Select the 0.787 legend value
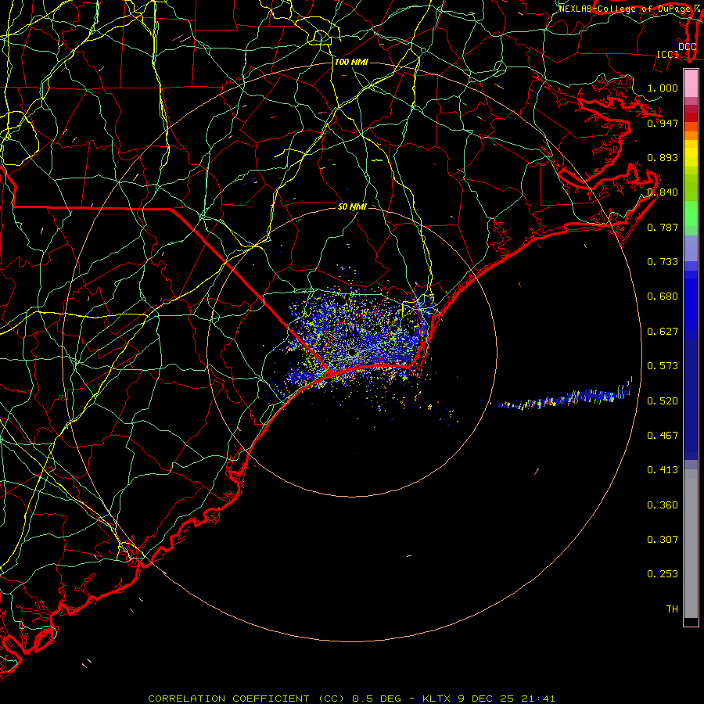This screenshot has width=704, height=704. click(x=663, y=227)
